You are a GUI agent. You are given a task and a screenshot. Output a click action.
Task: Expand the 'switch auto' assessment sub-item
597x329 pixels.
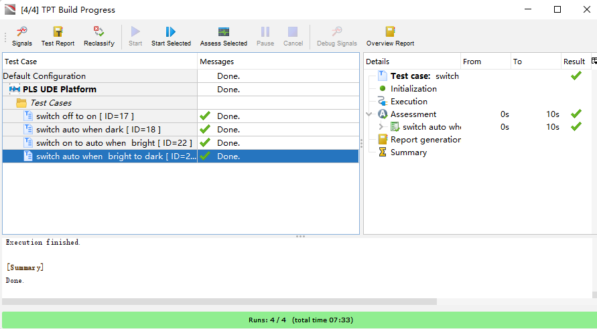coord(381,127)
